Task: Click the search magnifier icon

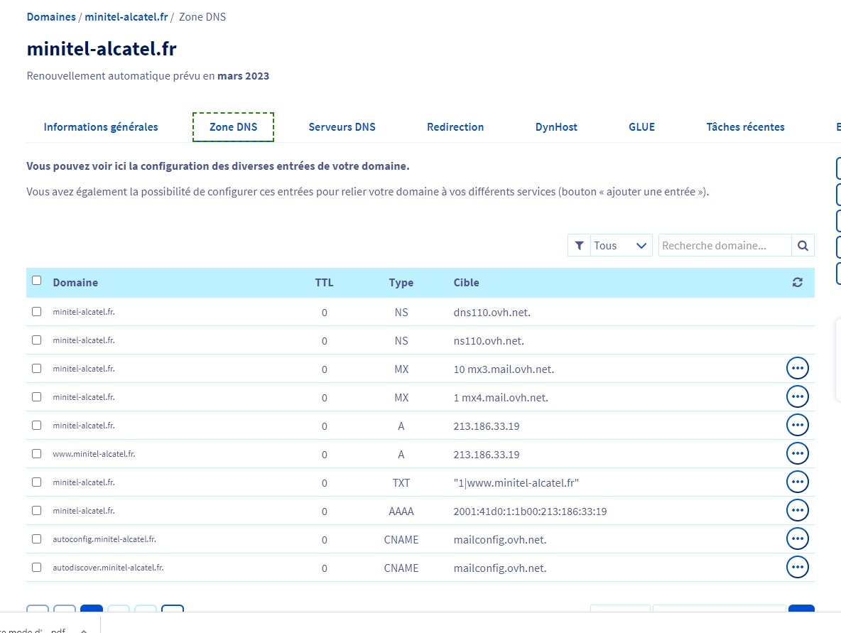Action: 803,246
